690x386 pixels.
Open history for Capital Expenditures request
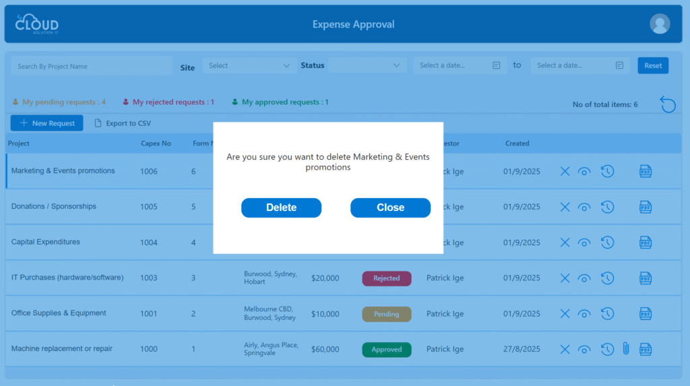click(x=607, y=243)
